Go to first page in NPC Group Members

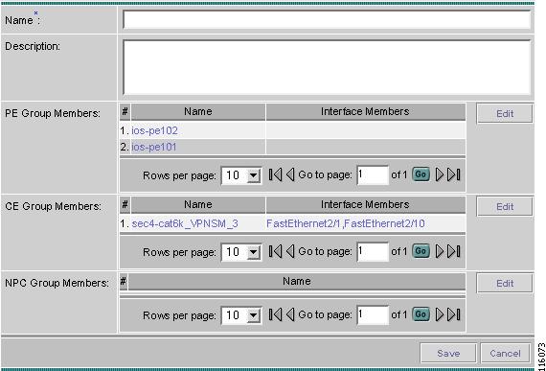[x=275, y=314]
